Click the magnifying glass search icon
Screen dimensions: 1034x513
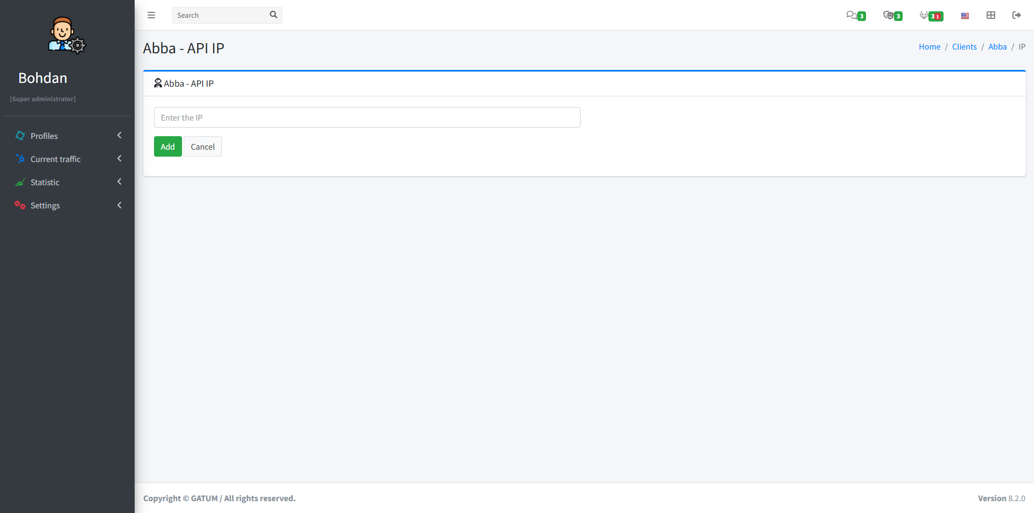pos(274,15)
